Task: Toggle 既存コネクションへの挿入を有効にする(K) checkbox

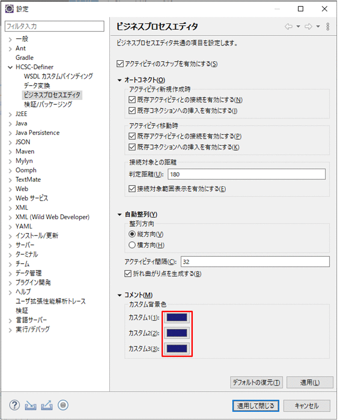Action: click(132, 147)
